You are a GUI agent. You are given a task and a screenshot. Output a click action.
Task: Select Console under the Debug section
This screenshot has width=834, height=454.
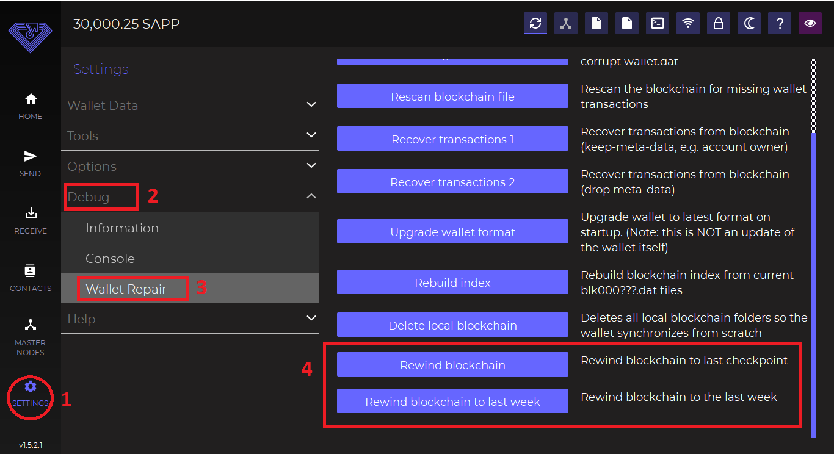(110, 258)
